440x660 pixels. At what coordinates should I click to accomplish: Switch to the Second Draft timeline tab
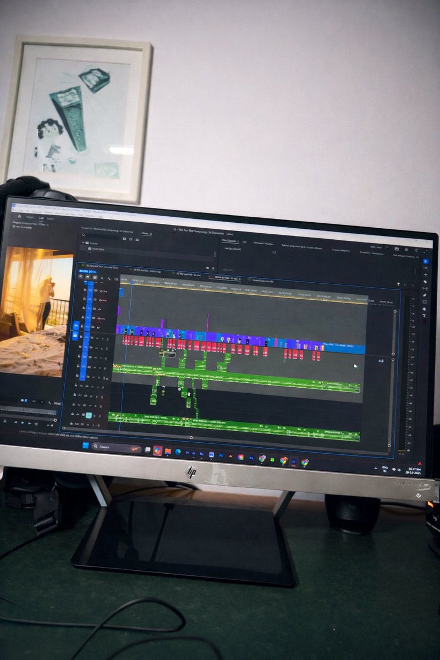[102, 267]
